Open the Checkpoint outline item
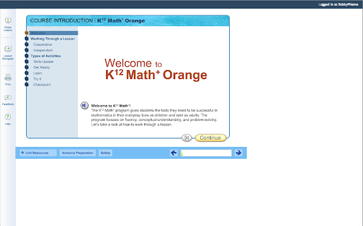 42,85
